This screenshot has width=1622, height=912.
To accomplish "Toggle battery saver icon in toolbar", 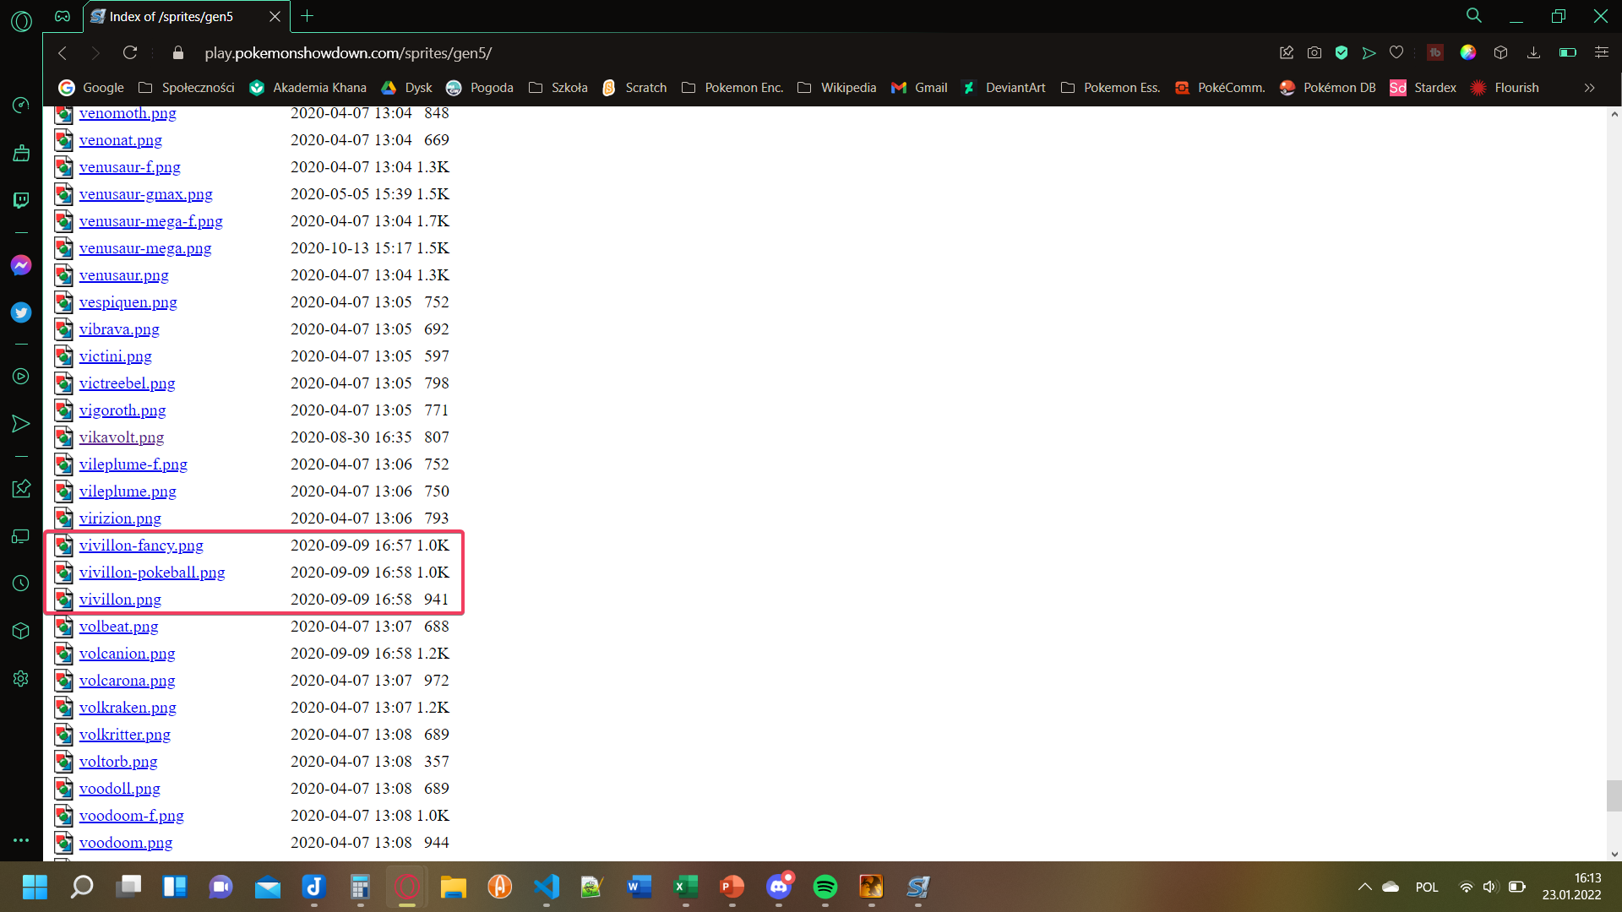I will 1567,53.
